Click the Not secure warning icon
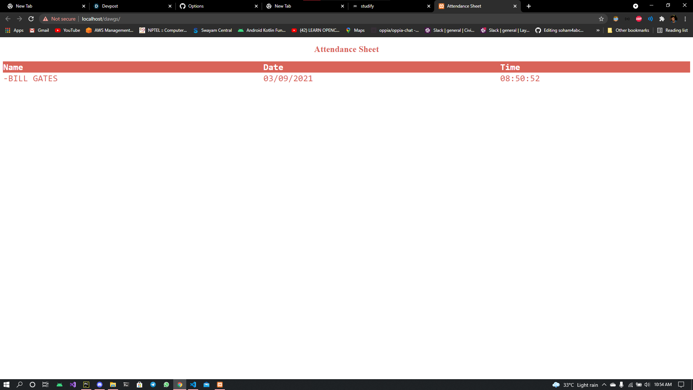Screen dimensions: 693x390 click(45, 19)
